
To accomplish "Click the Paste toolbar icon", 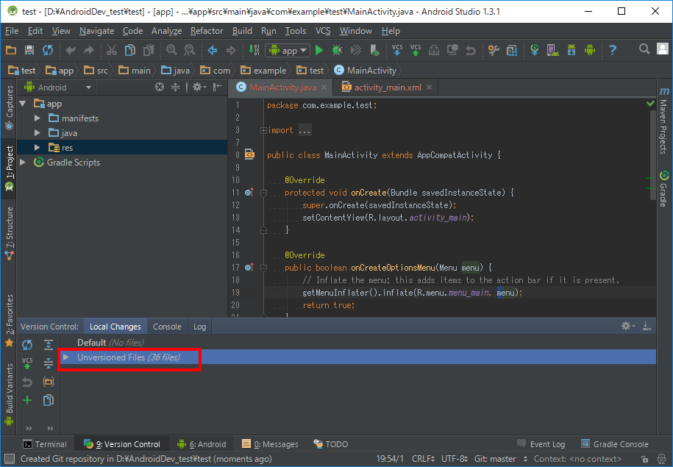I will 149,50.
